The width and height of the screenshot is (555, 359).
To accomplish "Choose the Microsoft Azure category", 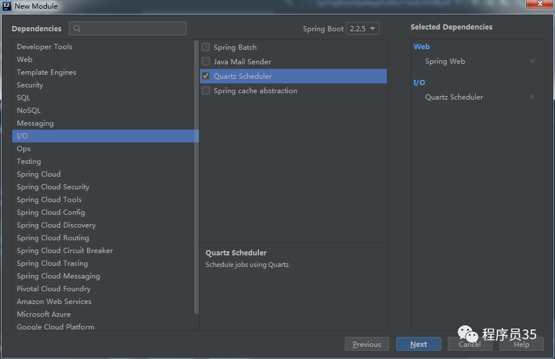I will pos(103,314).
